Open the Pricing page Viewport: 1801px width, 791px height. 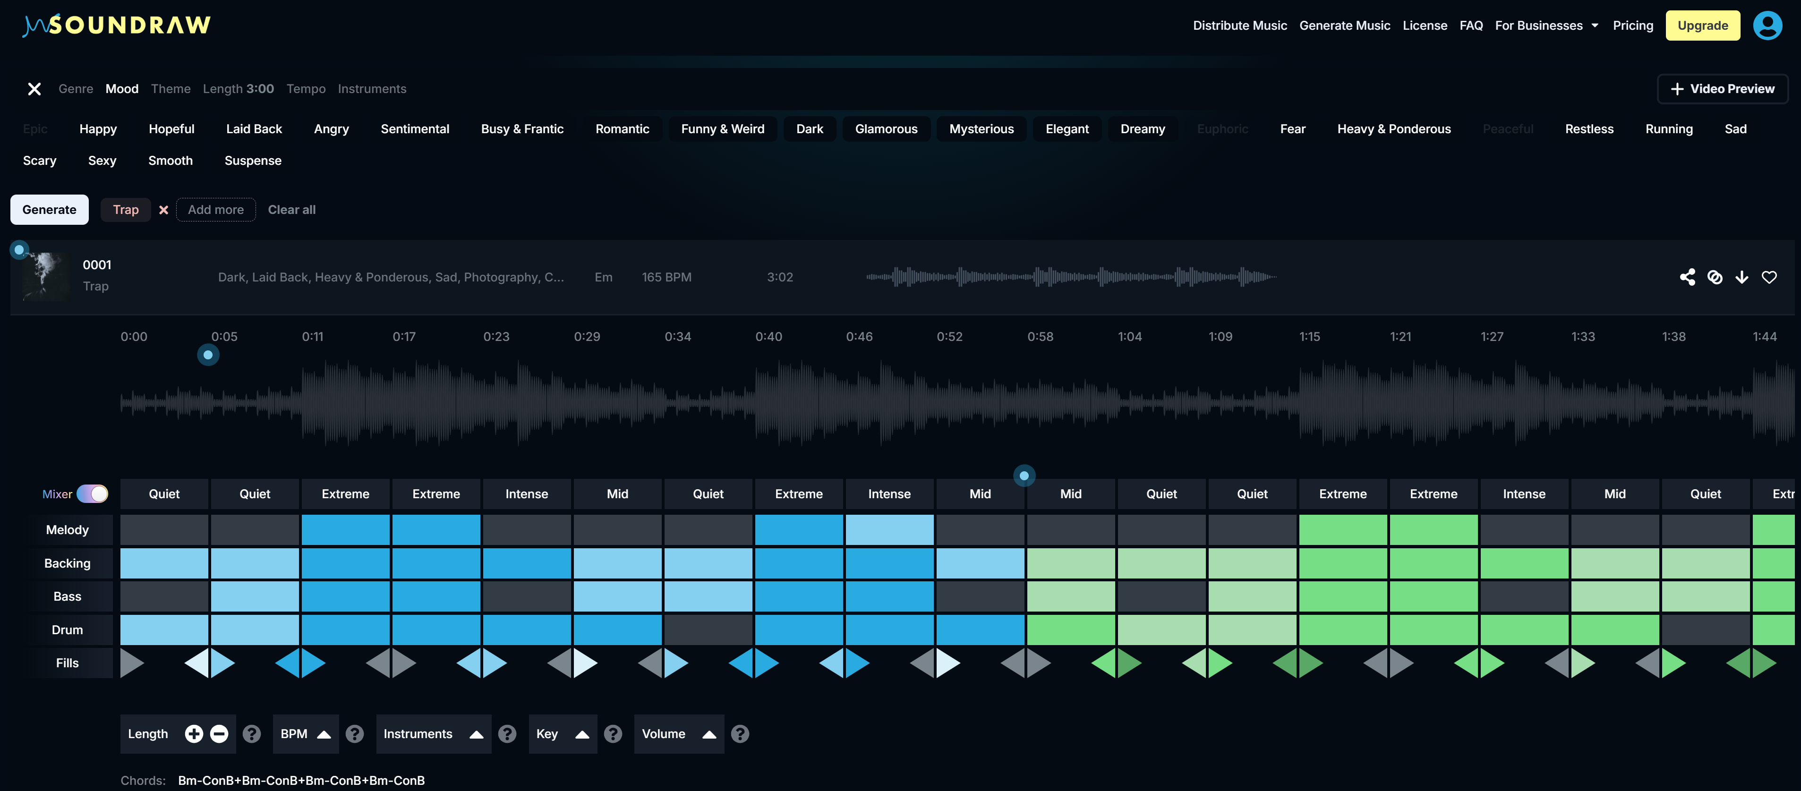(x=1633, y=25)
